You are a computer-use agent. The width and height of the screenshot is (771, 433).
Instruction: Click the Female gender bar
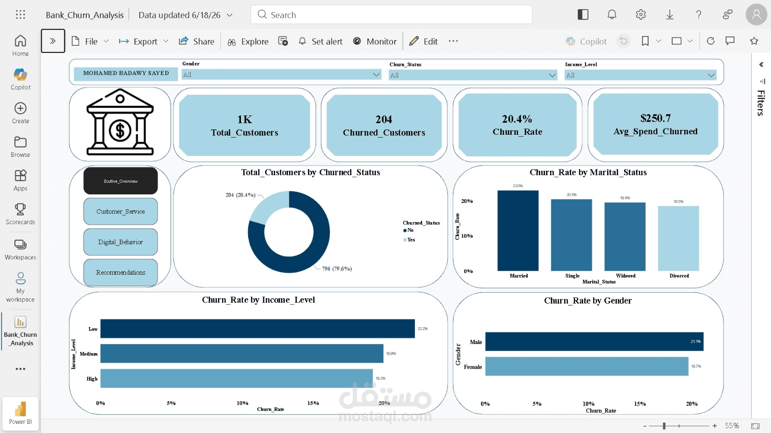(587, 366)
